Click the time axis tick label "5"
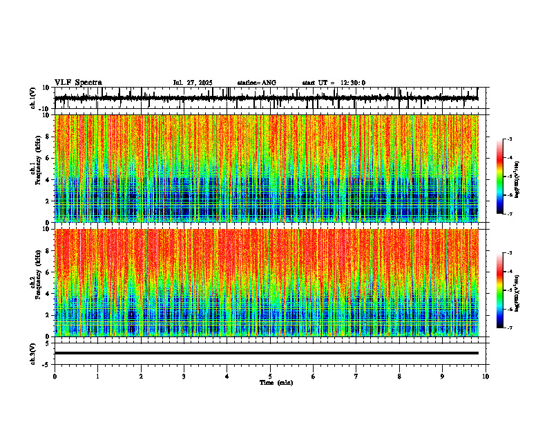547x422 pixels. [270, 376]
